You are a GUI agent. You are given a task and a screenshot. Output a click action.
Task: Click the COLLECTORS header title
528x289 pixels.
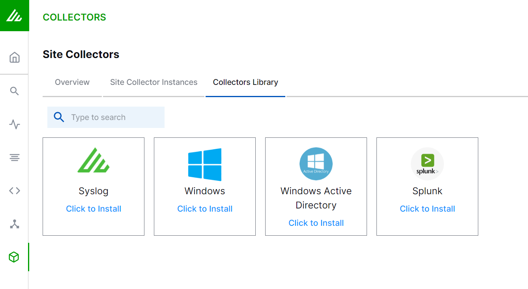75,17
